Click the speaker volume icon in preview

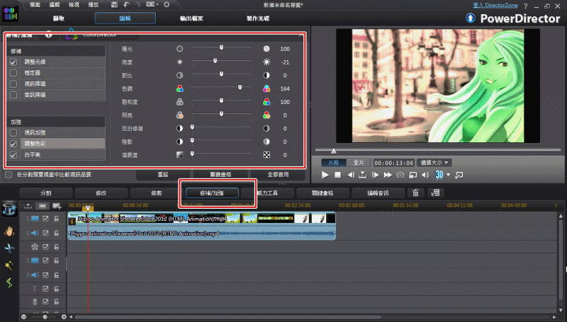point(425,175)
